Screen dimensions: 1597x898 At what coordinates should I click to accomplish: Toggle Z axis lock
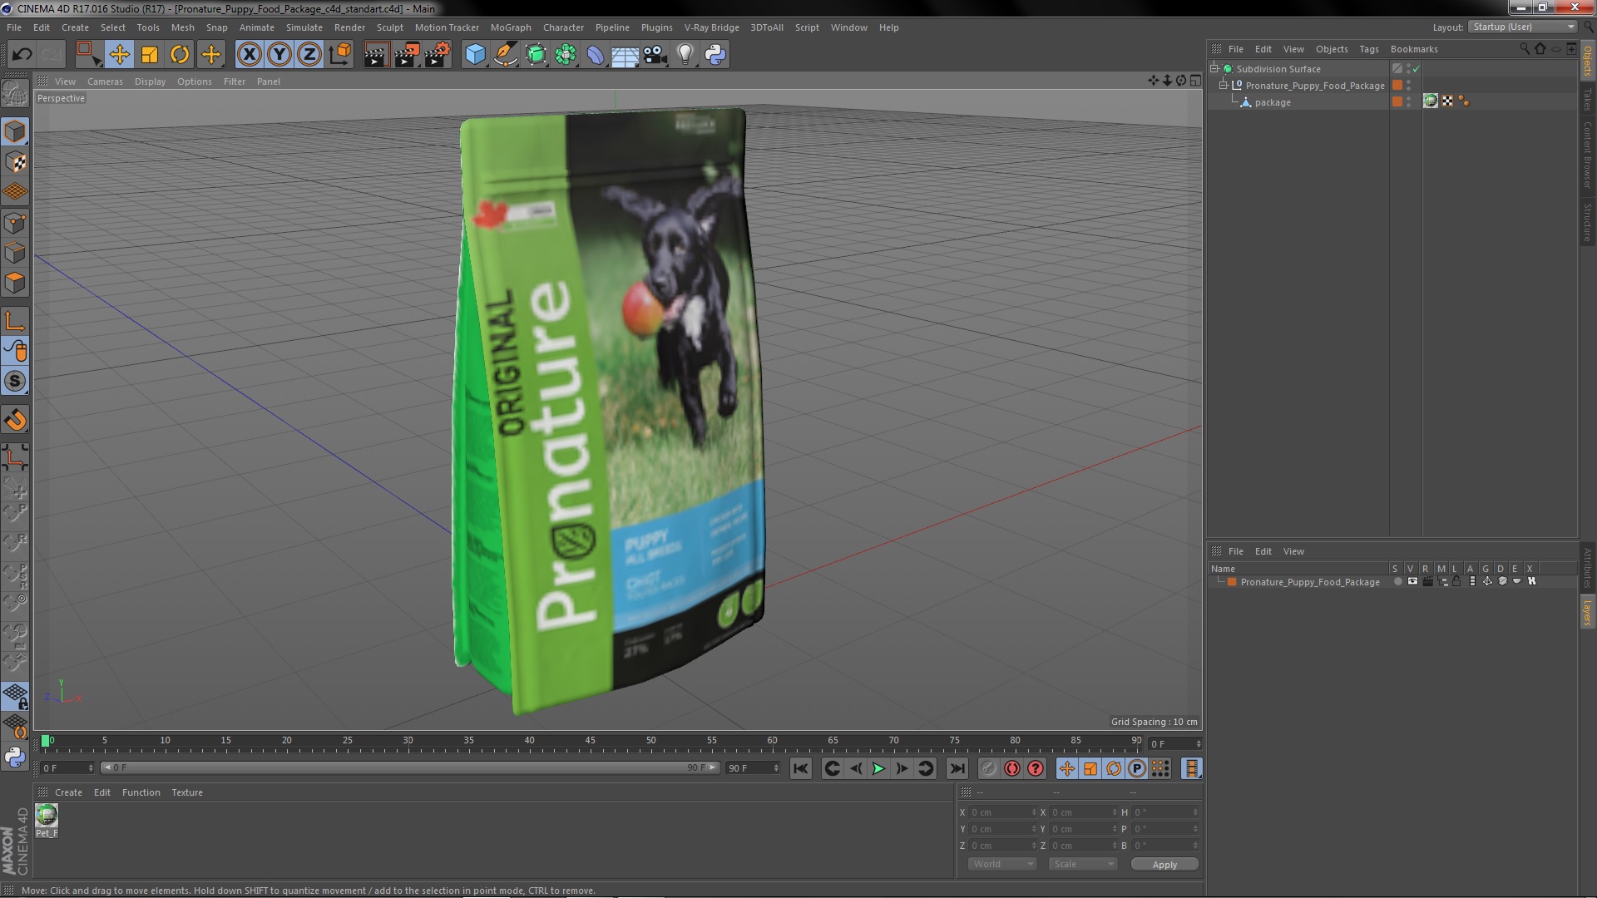tap(309, 55)
